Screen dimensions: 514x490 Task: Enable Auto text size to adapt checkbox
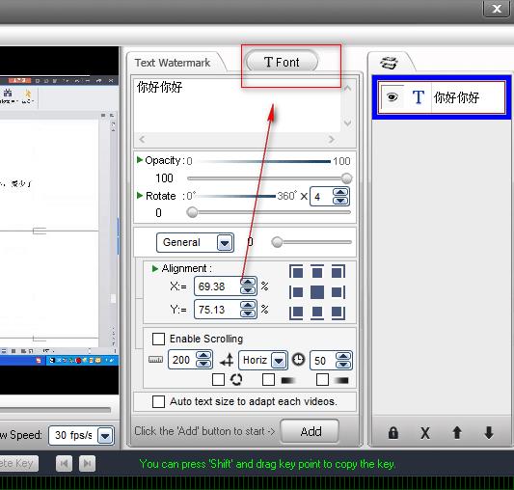[158, 401]
